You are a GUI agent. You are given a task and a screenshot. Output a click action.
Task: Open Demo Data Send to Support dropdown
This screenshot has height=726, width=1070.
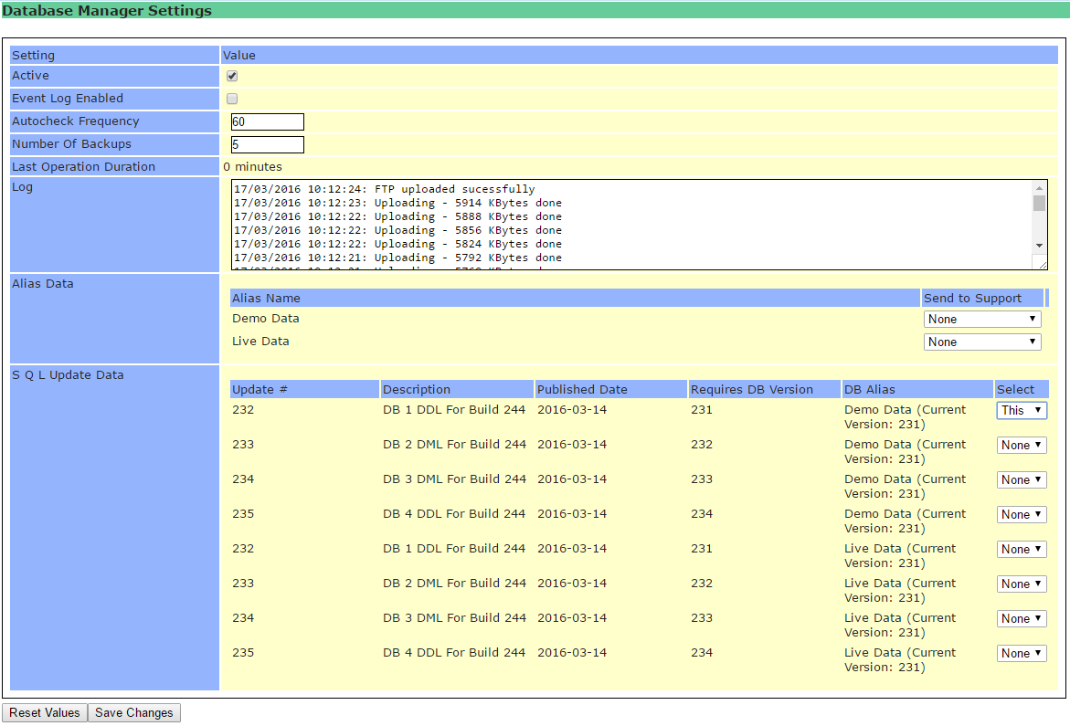coord(982,320)
